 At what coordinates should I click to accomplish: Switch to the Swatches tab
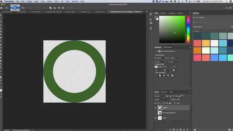point(163,13)
